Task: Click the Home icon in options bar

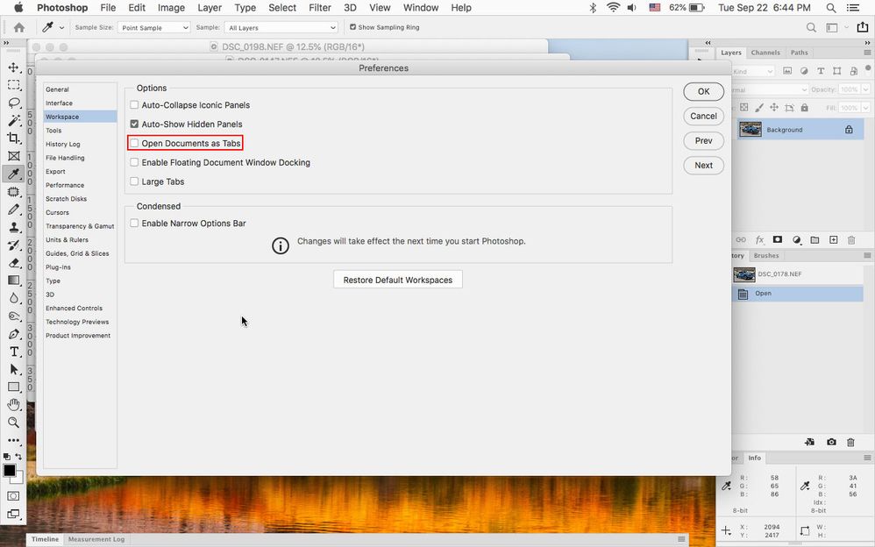Action: 19,27
